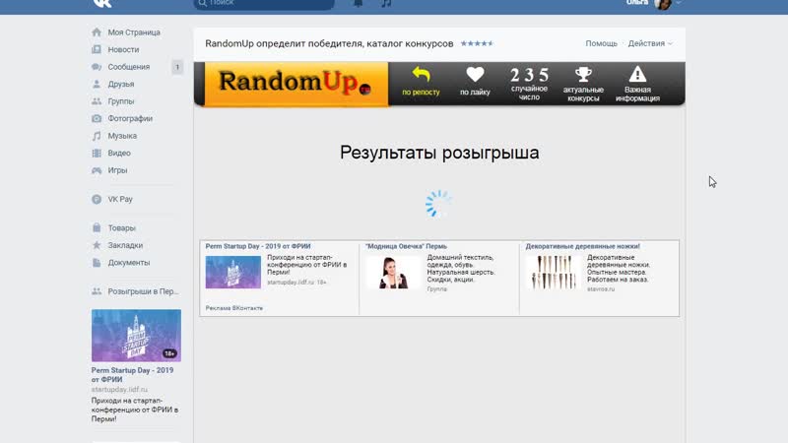Click the app star rating
Screen dimensions: 788x443
tap(477, 43)
